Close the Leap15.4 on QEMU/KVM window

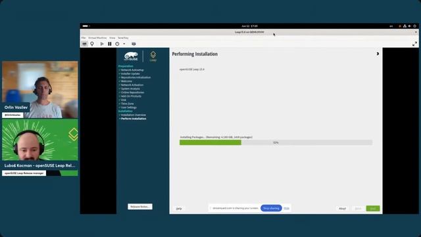click(416, 32)
